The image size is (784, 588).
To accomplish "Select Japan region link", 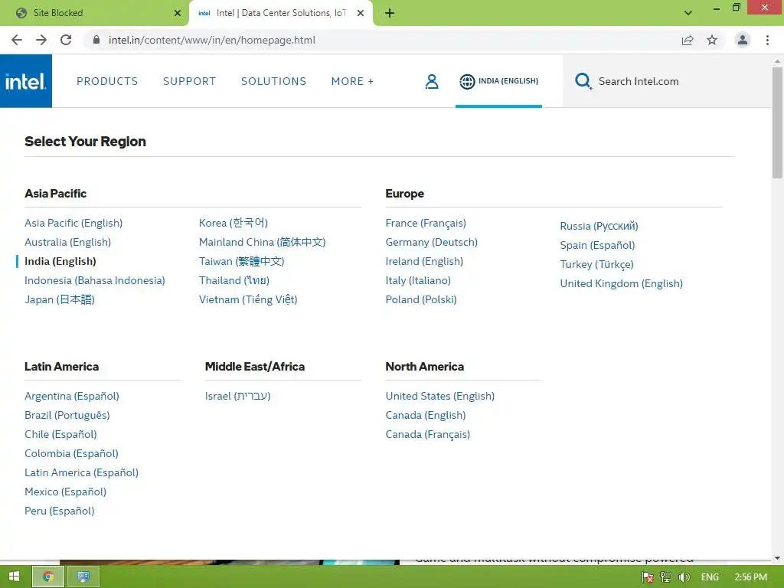I will pos(60,299).
